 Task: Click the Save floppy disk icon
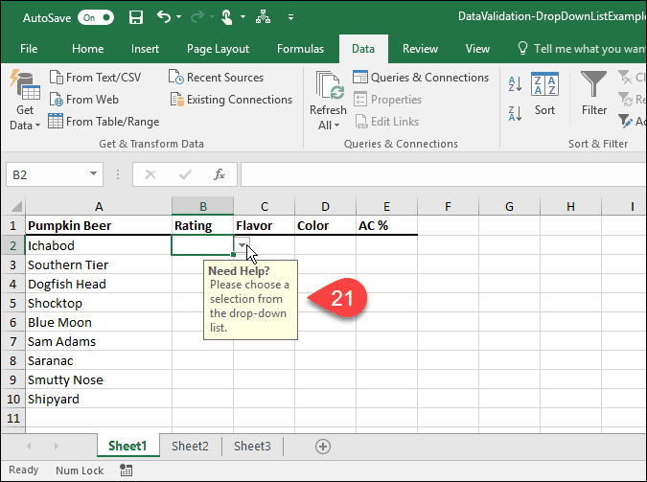136,17
